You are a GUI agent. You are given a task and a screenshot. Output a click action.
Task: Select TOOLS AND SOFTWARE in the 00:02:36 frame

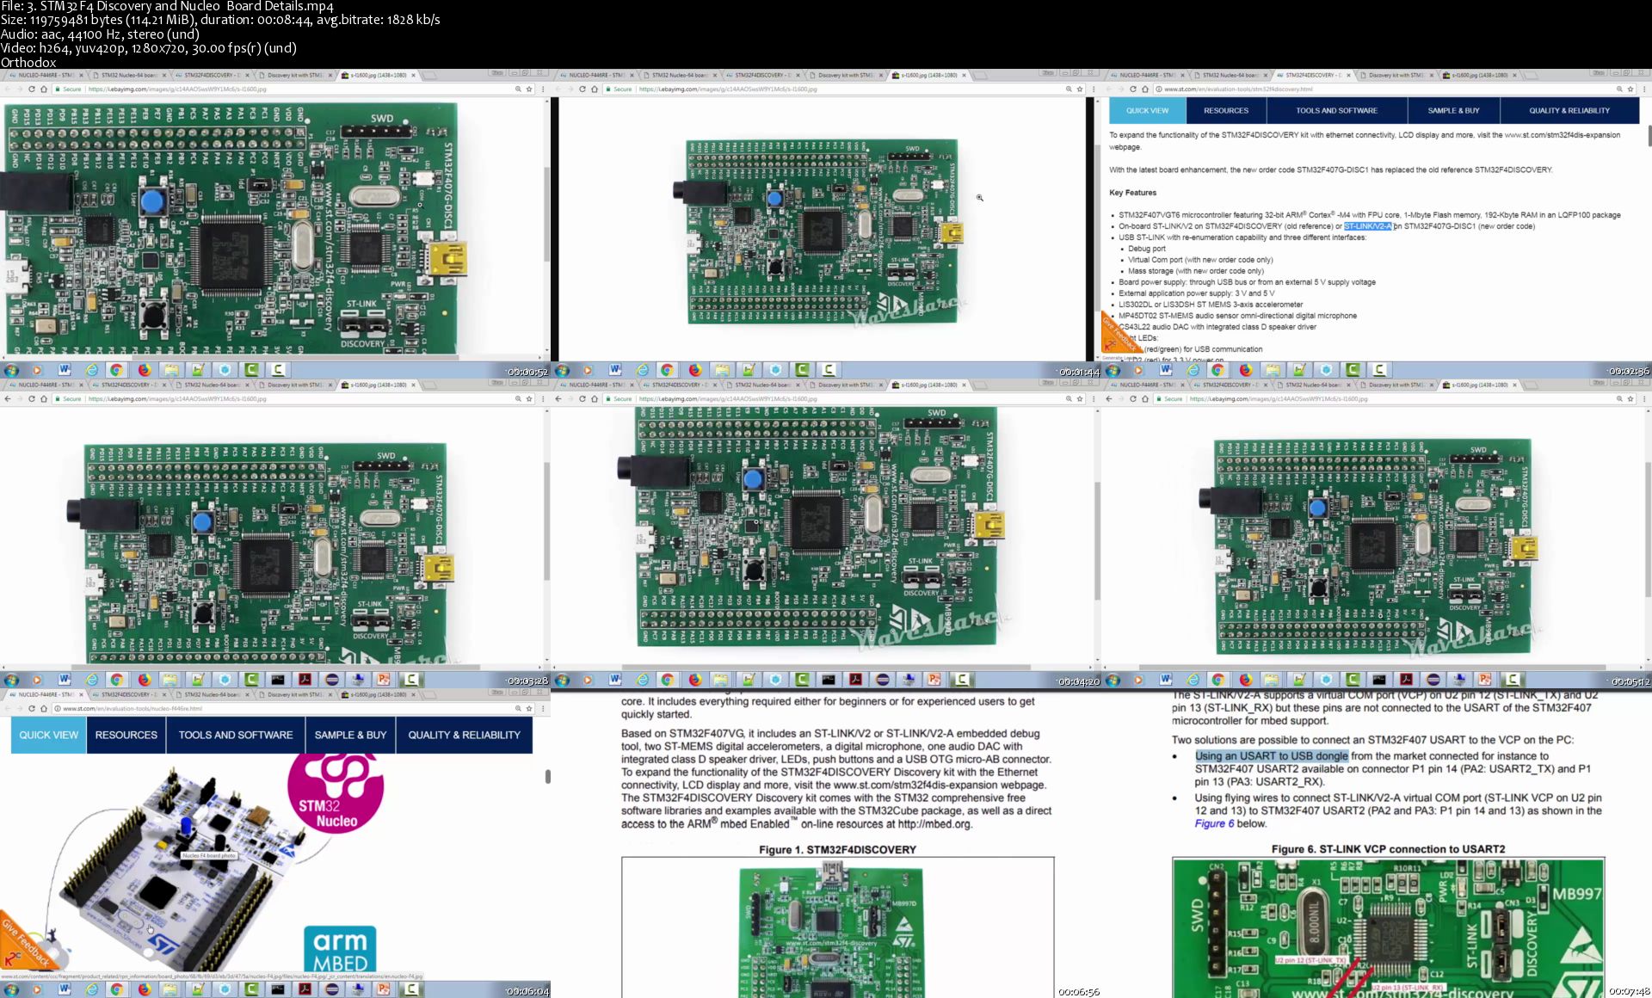[1336, 110]
